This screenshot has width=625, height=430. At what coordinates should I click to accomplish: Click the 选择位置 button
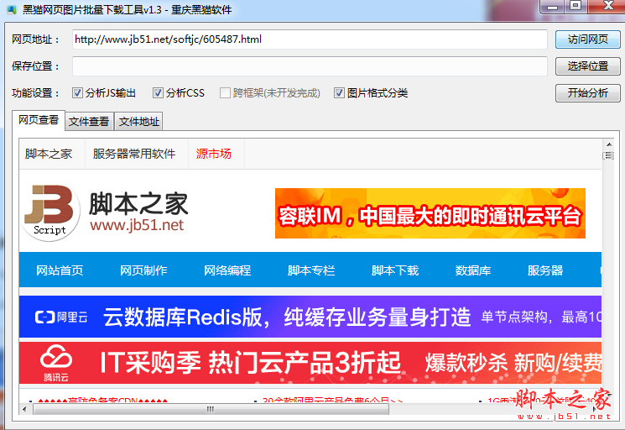click(588, 66)
